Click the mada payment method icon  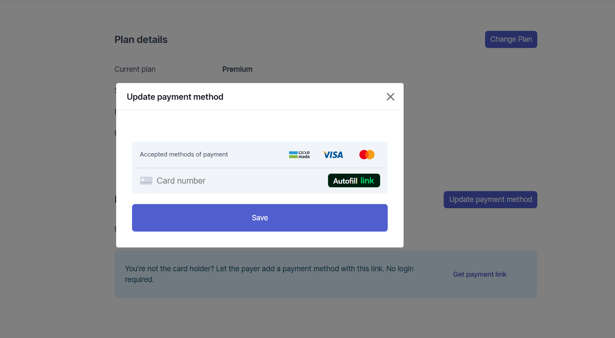point(299,154)
